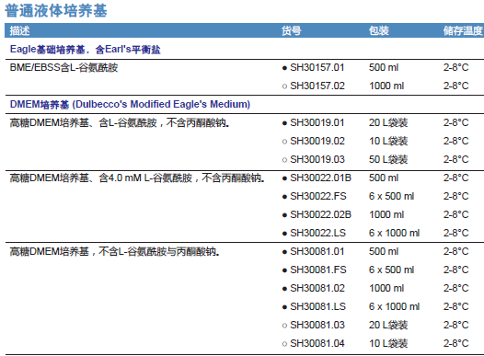Click the 2-8°C temperature for SH30157.01

(x=455, y=67)
